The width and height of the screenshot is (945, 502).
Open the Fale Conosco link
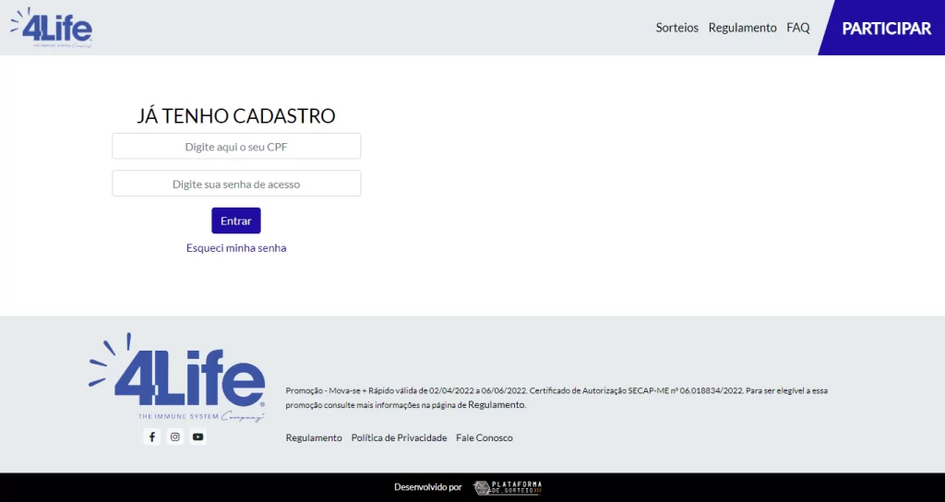pyautogui.click(x=484, y=437)
